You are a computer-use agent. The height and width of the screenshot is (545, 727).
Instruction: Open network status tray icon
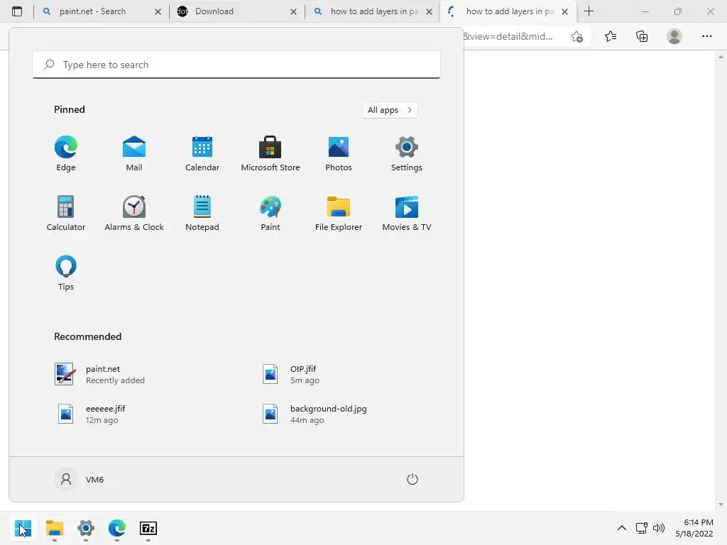642,528
